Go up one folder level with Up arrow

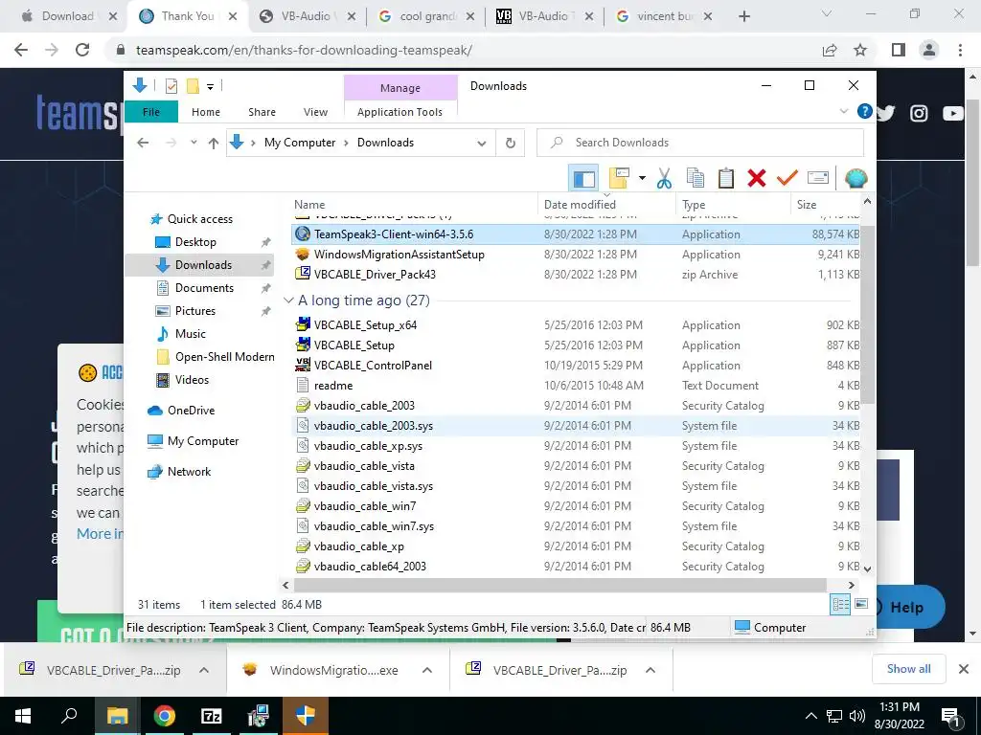click(214, 144)
